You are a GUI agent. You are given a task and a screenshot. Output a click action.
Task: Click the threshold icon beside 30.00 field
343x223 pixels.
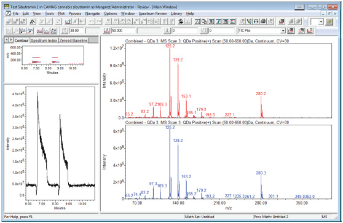(x=64, y=31)
